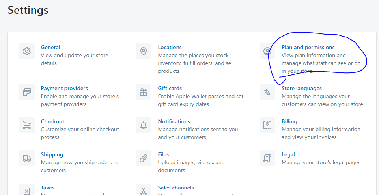The width and height of the screenshot is (379, 195).
Task: Click the Locations map pin icon
Action: click(144, 51)
